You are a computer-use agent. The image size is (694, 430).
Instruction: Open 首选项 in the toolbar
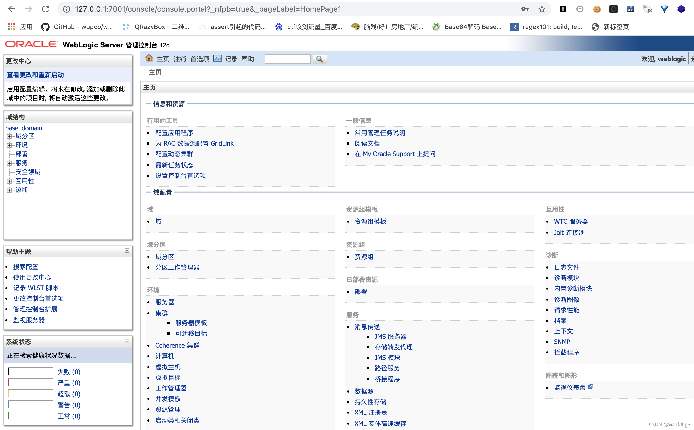[x=200, y=59]
